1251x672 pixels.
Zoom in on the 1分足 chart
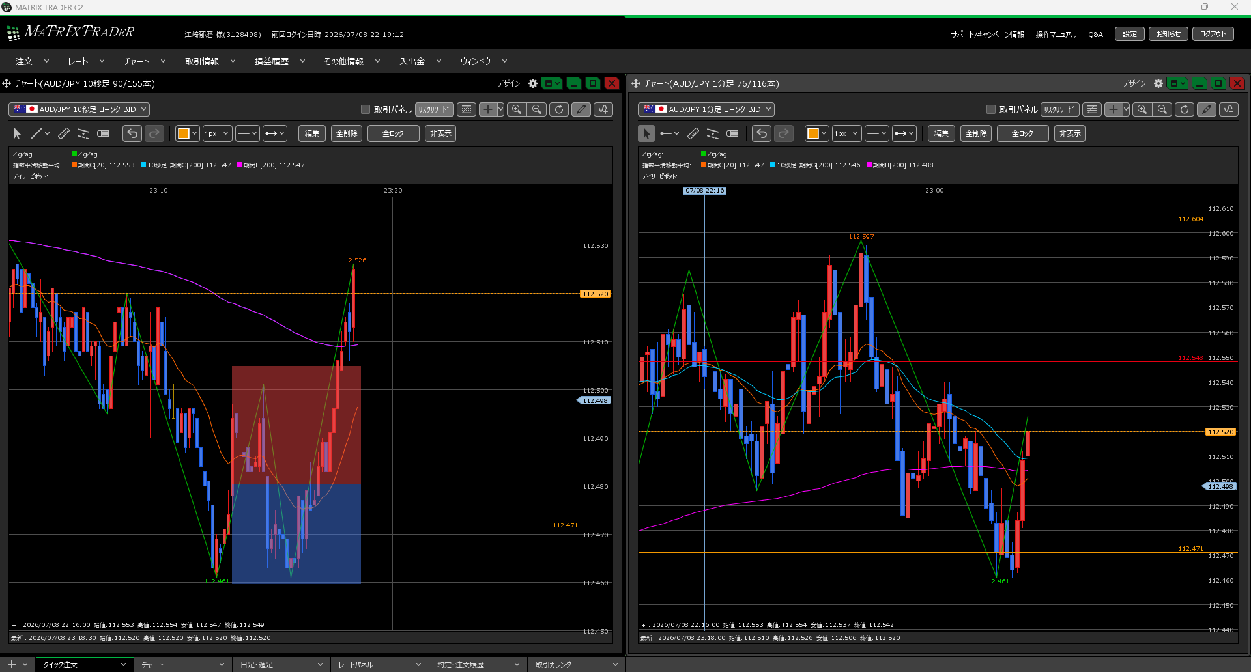[x=1142, y=109]
